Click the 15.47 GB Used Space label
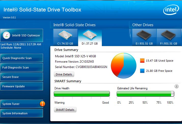 coord(160,61)
